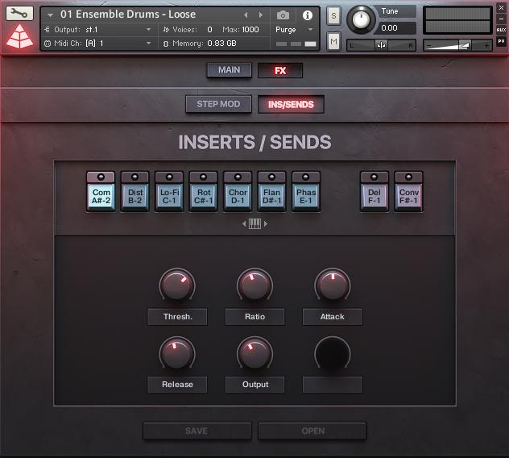
Task: Open the Output st.1 dropdown
Action: [148, 30]
